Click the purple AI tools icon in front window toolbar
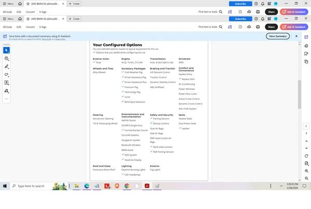 (230, 27)
